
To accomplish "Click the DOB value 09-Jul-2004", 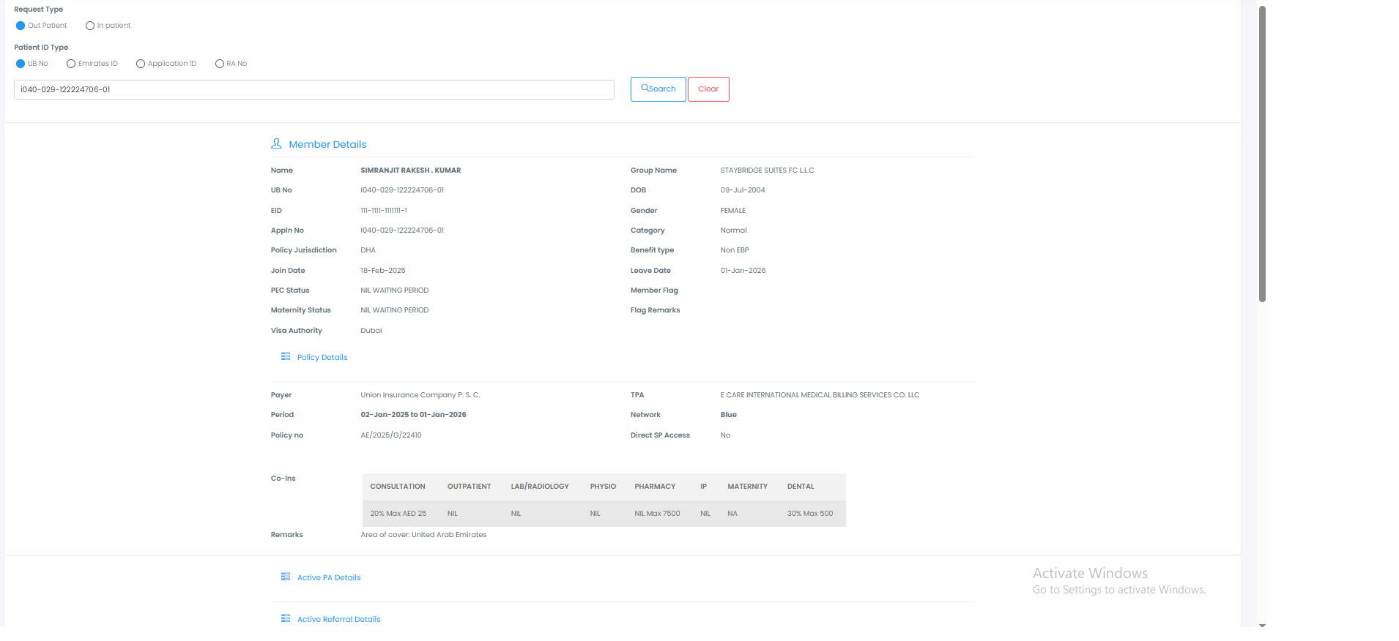I will [x=743, y=190].
